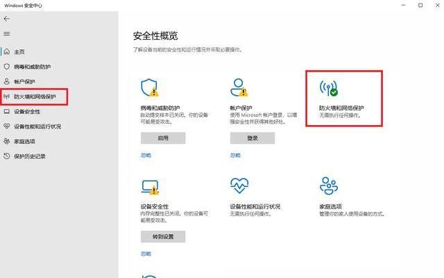Click the laptop icon for 设备安全性 in sidebar

tap(7, 111)
